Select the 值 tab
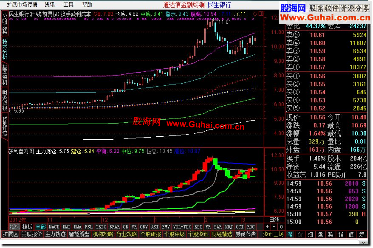 (351, 234)
